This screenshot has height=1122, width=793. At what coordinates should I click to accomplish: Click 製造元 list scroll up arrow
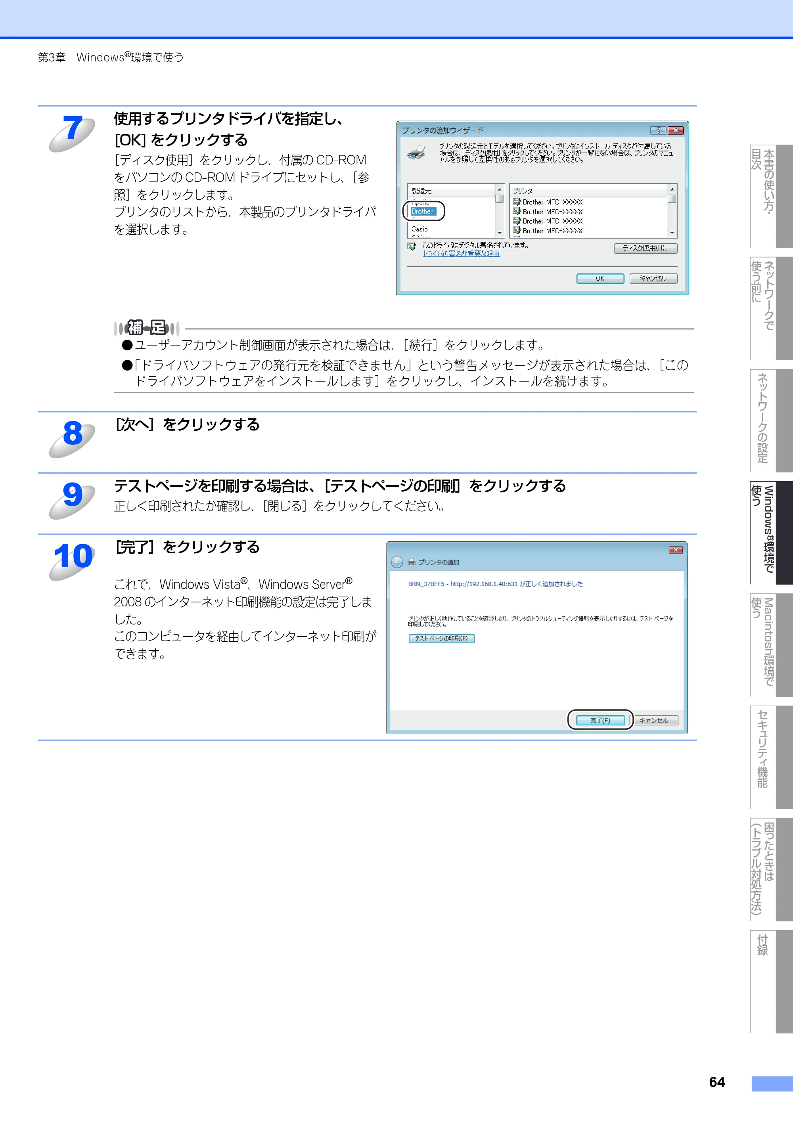[x=499, y=189]
